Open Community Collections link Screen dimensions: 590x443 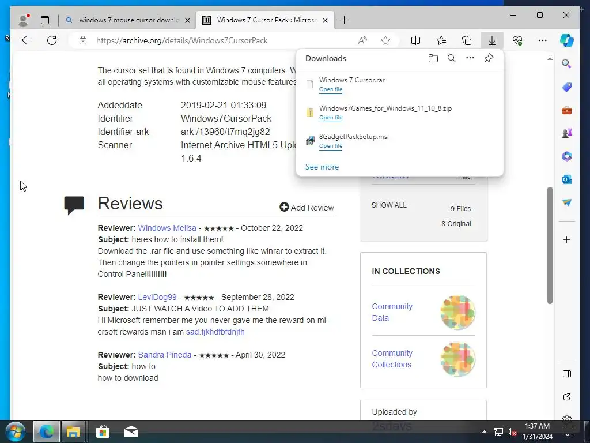pos(392,359)
